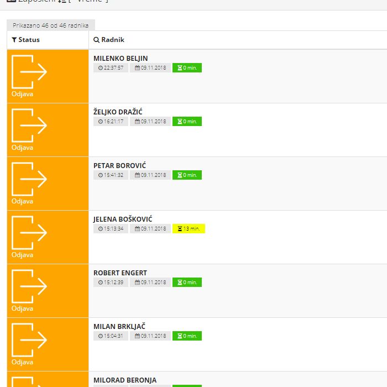
Task: Click Odjava icon for Jelena Bošković
Action: (x=29, y=233)
